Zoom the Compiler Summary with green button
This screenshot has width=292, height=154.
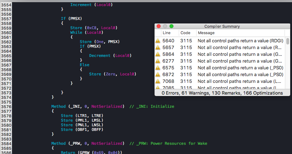[171, 26]
